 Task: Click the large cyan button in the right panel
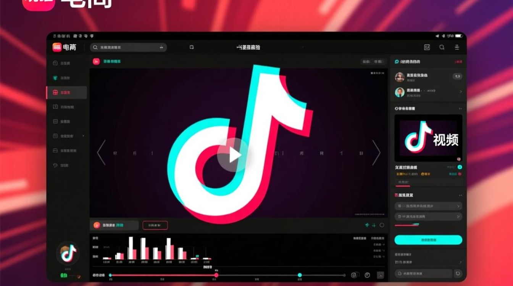click(428, 240)
